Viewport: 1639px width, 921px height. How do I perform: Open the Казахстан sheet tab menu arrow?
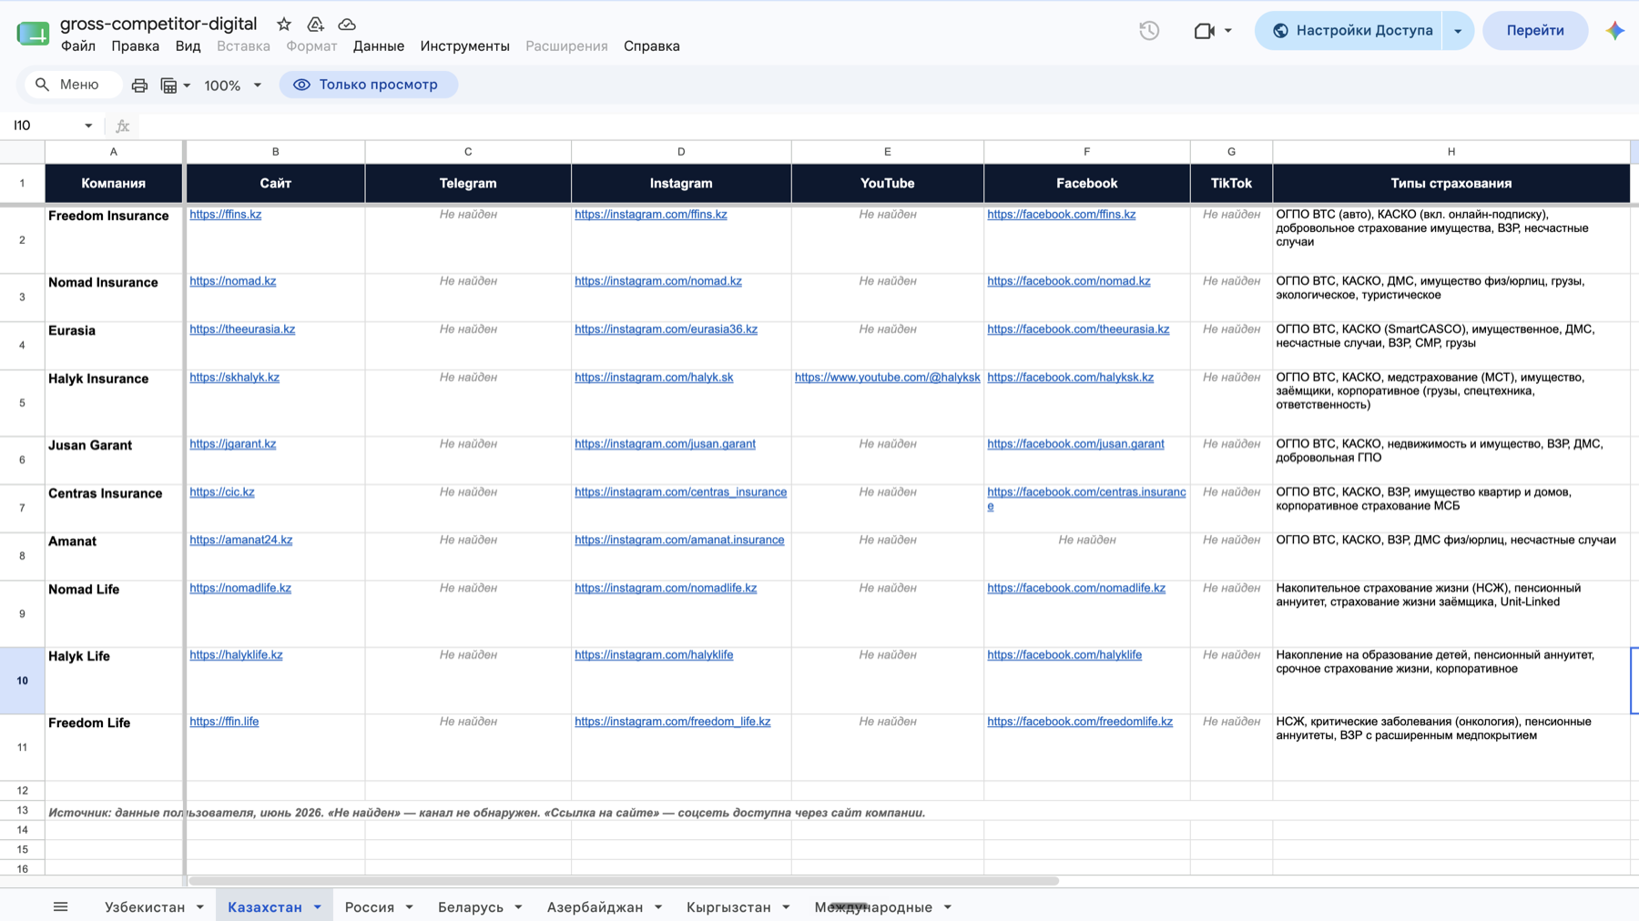pyautogui.click(x=318, y=907)
